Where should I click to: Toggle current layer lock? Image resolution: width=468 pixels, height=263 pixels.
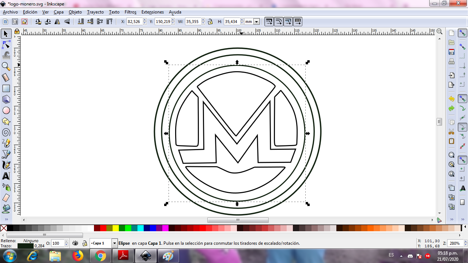coord(84,243)
